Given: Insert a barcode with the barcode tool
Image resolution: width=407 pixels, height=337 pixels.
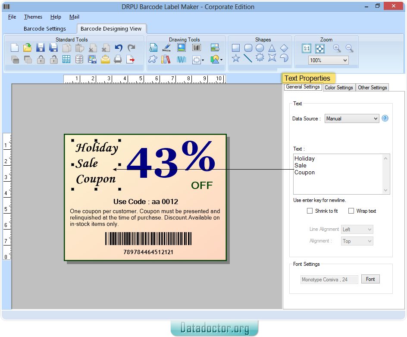Looking at the screenshot, I should [x=197, y=48].
